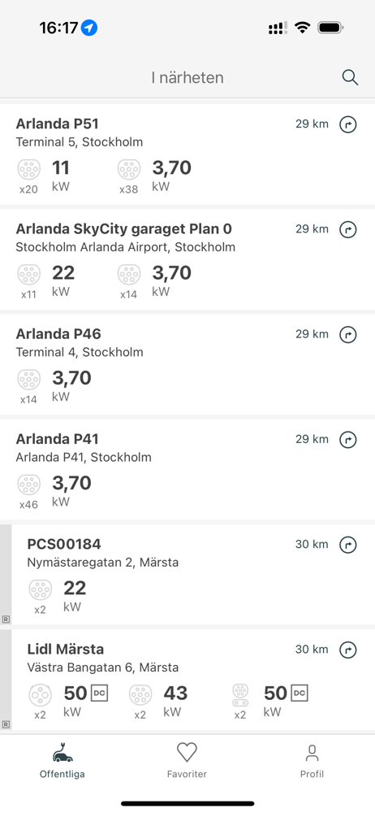Select the 11 kW connector icon at Arlanda P51
The width and height of the screenshot is (375, 813).
pos(28,169)
